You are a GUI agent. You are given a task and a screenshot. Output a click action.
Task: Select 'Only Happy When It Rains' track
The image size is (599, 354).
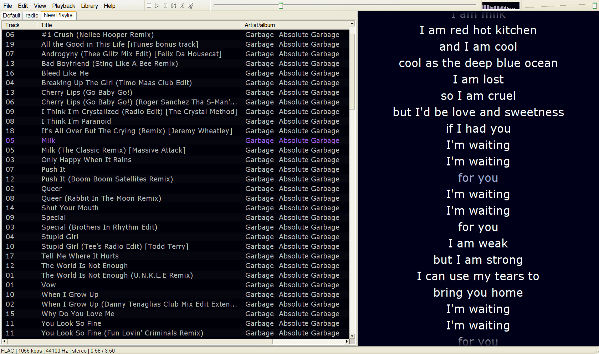tap(175, 160)
